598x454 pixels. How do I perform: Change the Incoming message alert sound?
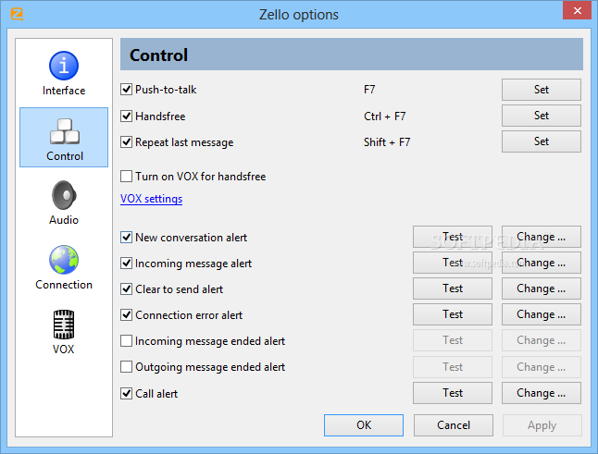tap(542, 263)
